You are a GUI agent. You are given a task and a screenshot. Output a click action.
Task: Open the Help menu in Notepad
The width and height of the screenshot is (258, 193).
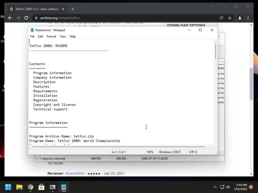[73, 36]
